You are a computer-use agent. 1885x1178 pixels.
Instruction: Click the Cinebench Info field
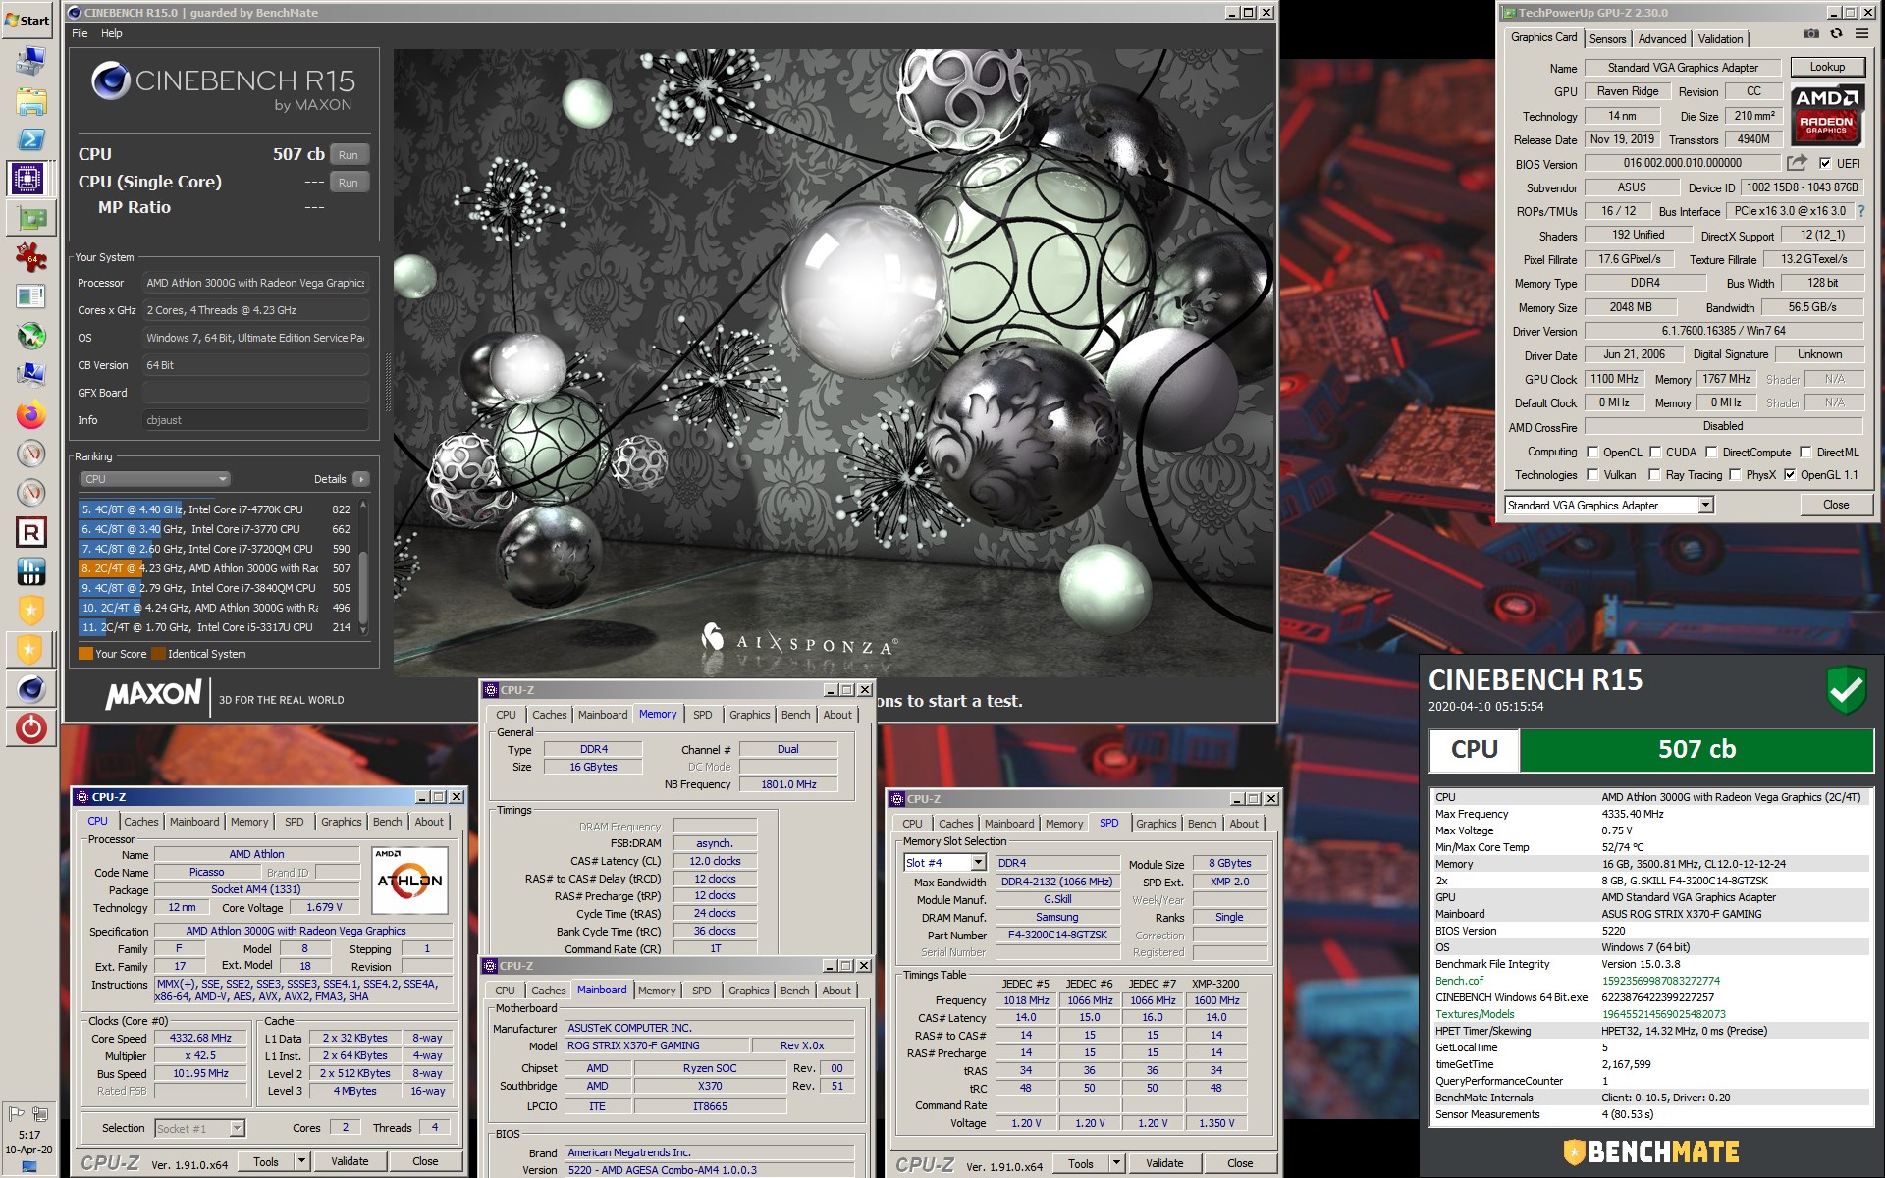tap(255, 420)
